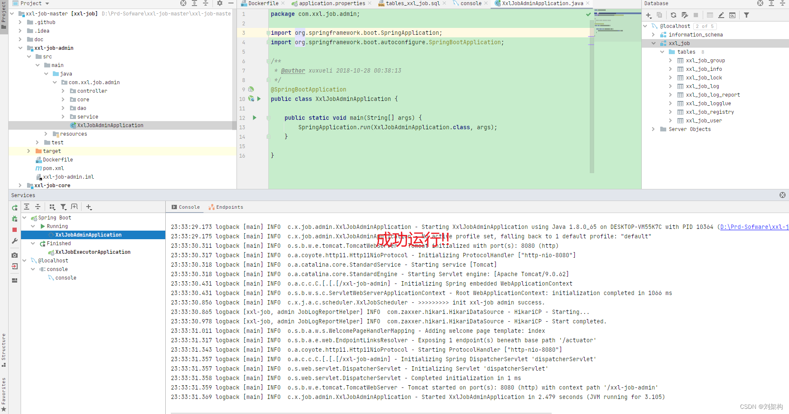Close the XxlJobAdminApplication.java tab
The width and height of the screenshot is (789, 414).
(x=588, y=3)
